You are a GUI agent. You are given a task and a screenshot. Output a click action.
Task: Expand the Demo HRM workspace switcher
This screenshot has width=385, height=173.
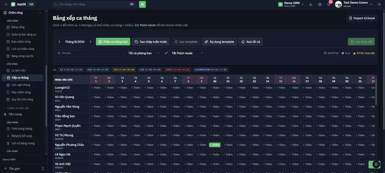coord(291,4)
